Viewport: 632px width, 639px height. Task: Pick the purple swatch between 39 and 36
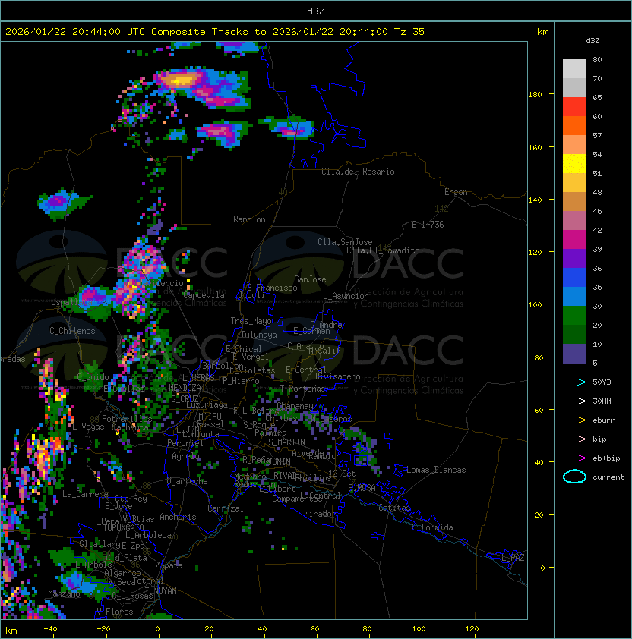(574, 258)
